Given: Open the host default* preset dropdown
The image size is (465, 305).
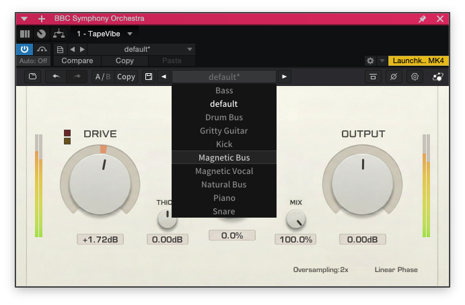Looking at the screenshot, I should (x=141, y=49).
